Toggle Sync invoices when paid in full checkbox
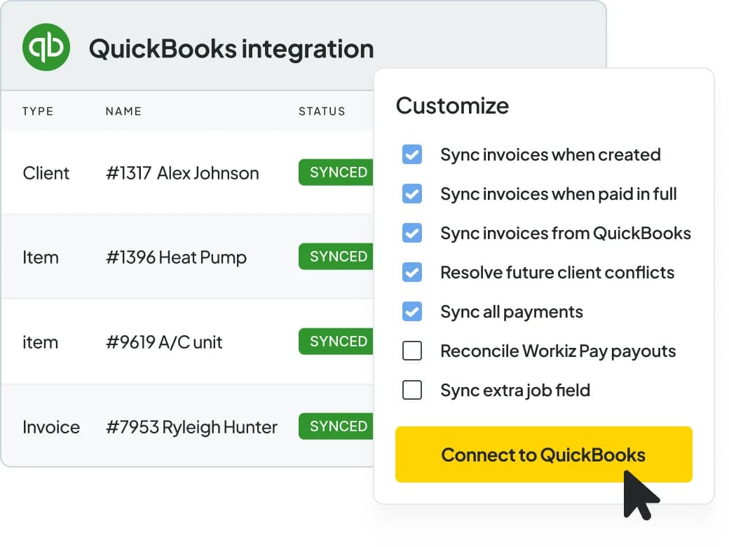Viewport: 729px width, 547px height. (x=412, y=194)
